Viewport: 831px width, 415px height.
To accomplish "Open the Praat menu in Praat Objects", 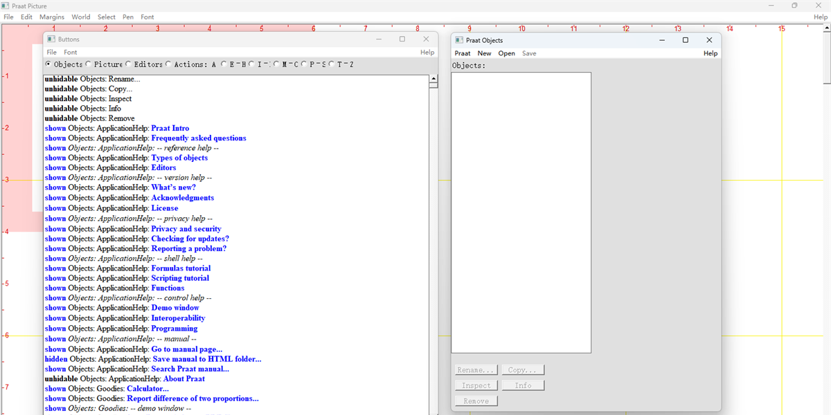I will click(x=462, y=53).
